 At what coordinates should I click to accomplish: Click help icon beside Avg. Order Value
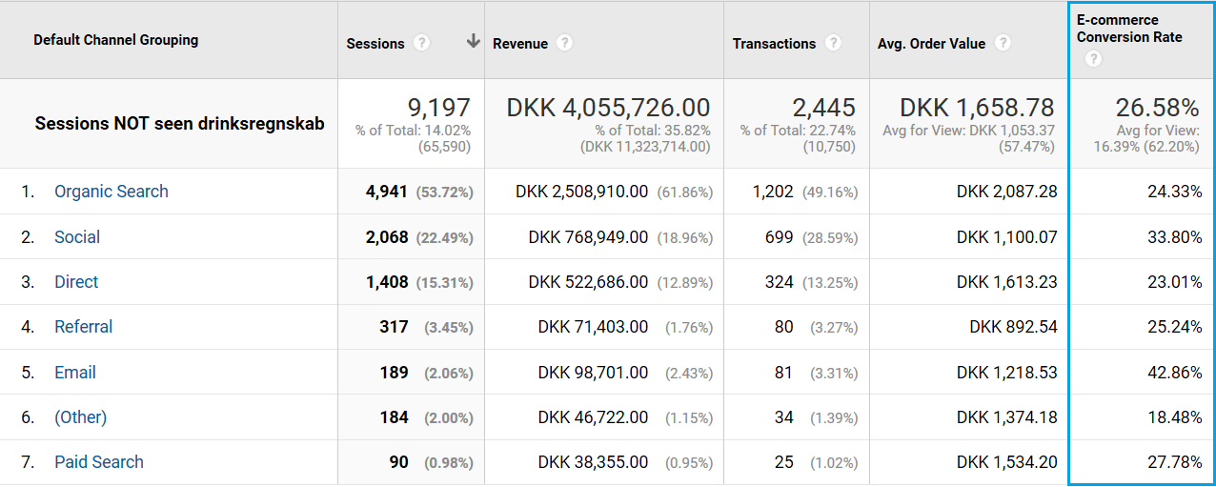pos(1003,43)
